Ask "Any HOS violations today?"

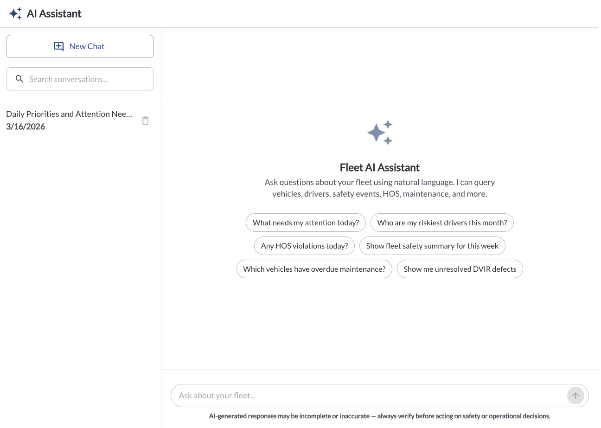click(304, 246)
